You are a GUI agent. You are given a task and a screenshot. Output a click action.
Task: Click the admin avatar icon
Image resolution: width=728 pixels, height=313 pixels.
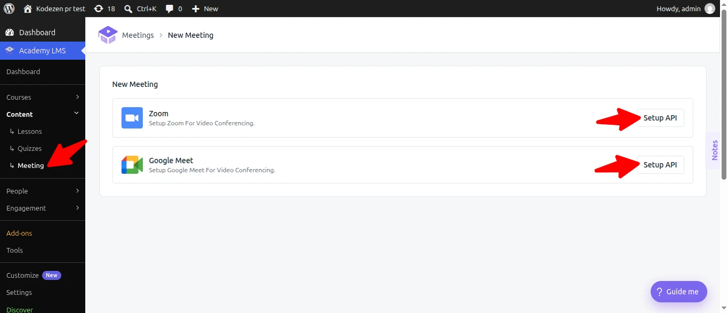pos(709,9)
